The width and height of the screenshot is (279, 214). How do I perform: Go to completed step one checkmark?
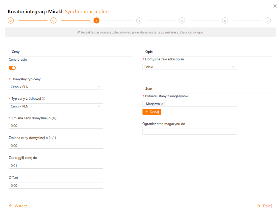[11, 20]
